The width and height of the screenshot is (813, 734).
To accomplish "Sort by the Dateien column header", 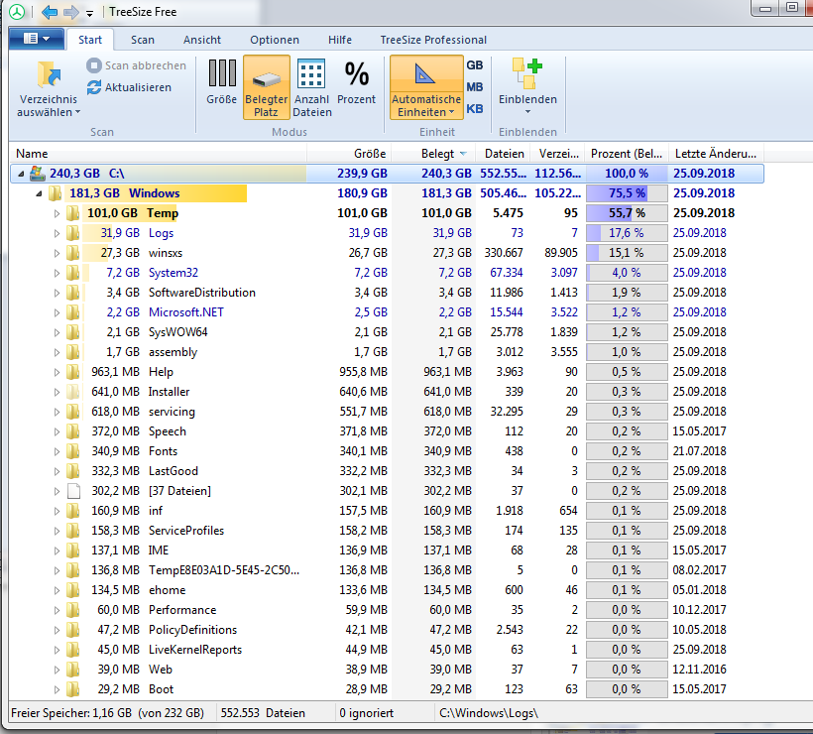I will [504, 154].
